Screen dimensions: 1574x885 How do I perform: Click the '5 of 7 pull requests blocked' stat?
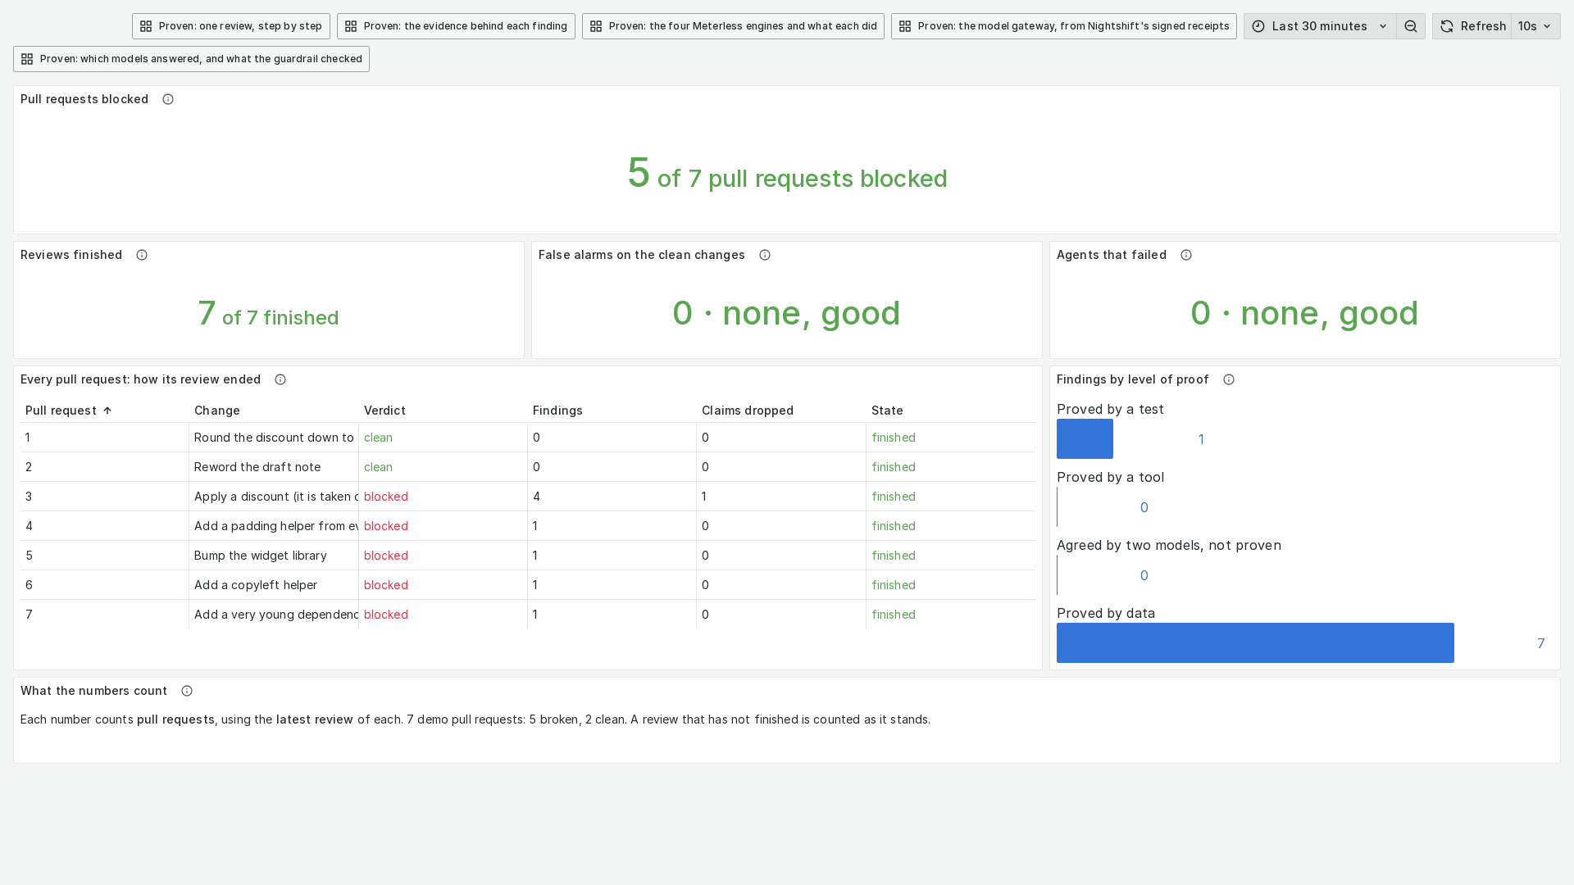pos(787,174)
